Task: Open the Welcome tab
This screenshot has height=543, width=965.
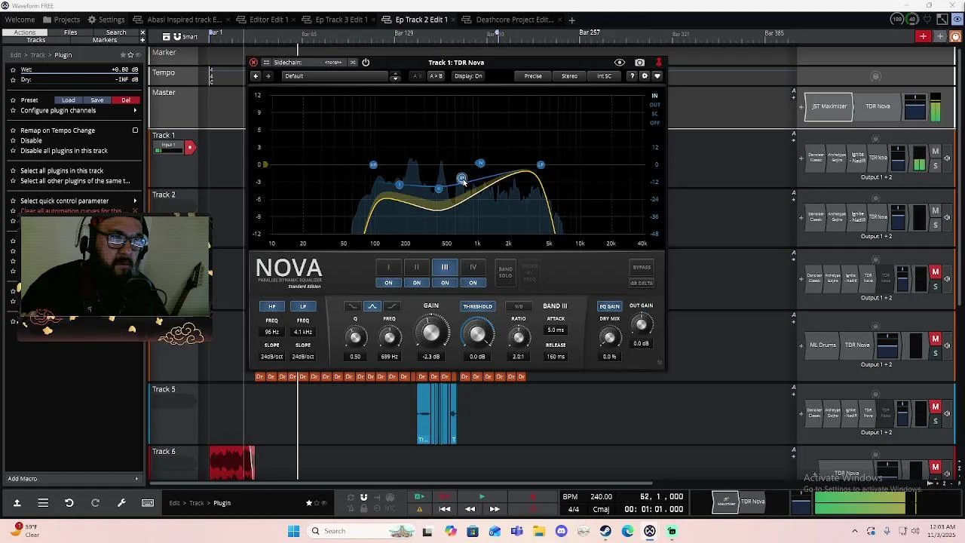Action: point(20,20)
